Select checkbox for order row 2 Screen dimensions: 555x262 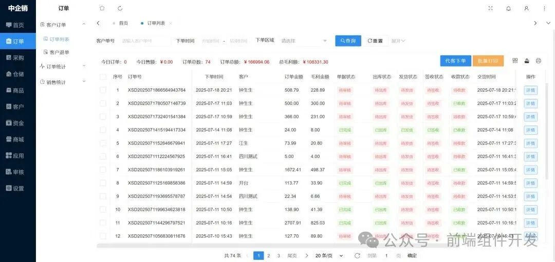(x=103, y=104)
